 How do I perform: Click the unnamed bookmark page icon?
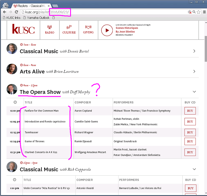pyautogui.click(x=54, y=18)
